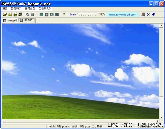Click the second yellow folder icon

10,14
